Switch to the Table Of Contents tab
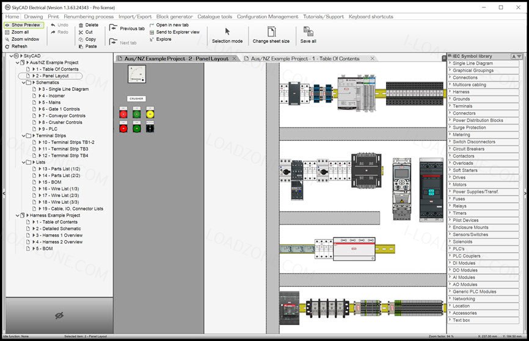 (x=305, y=59)
